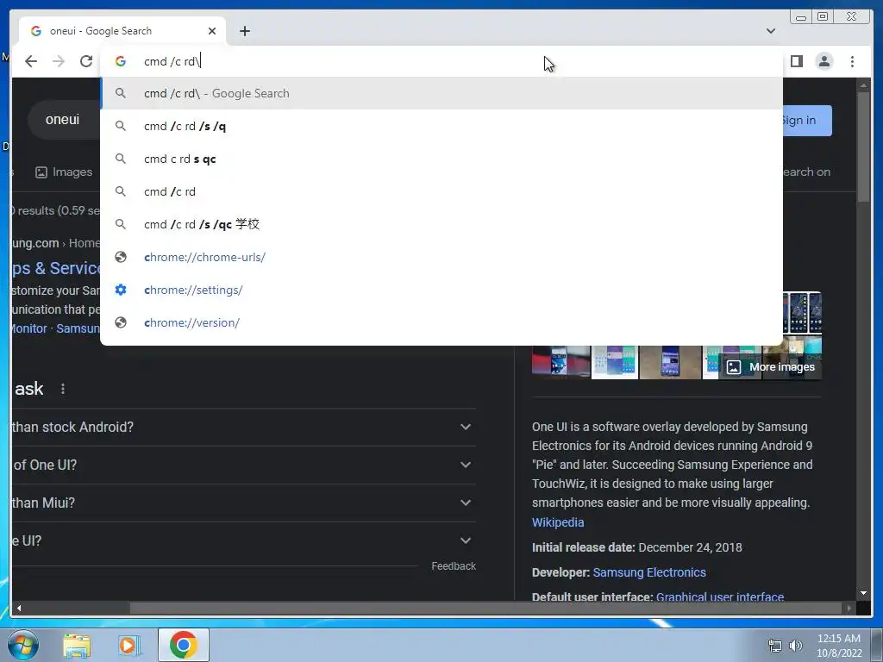
Task: Choose suggestion 'cmd /c rd /s /qc 学校'
Action: click(x=441, y=224)
